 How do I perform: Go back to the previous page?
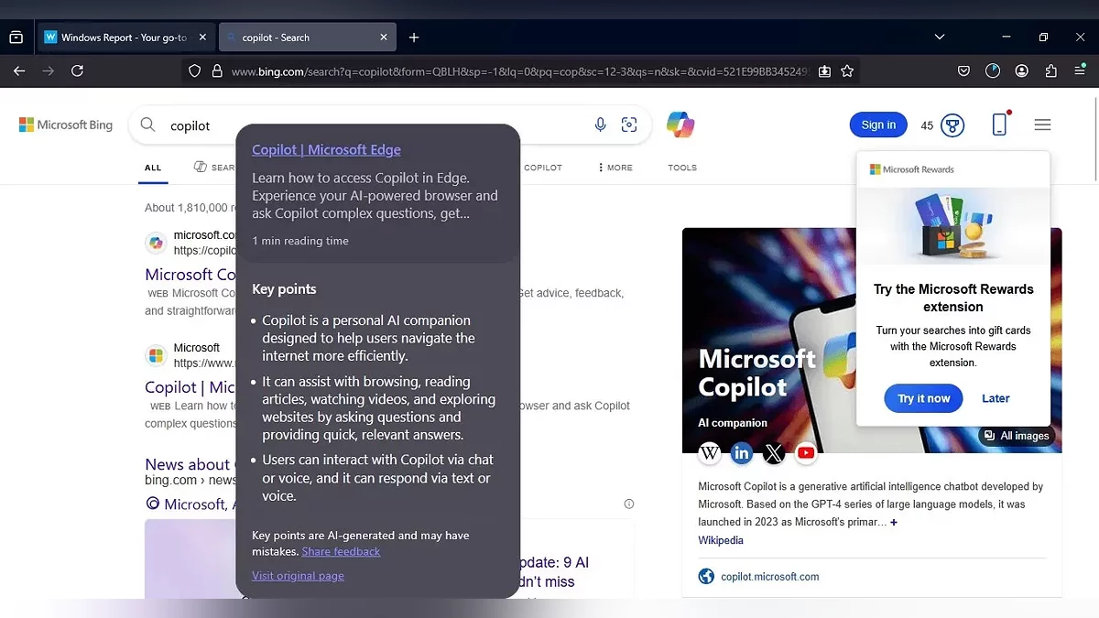(x=19, y=70)
